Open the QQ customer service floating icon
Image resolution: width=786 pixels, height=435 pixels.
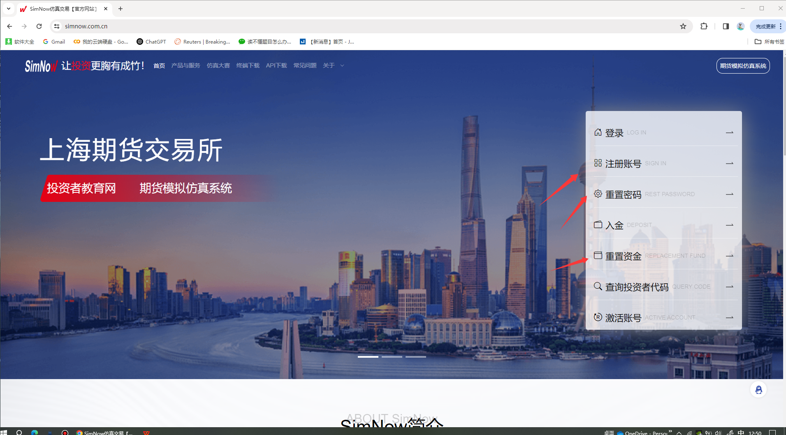click(759, 389)
